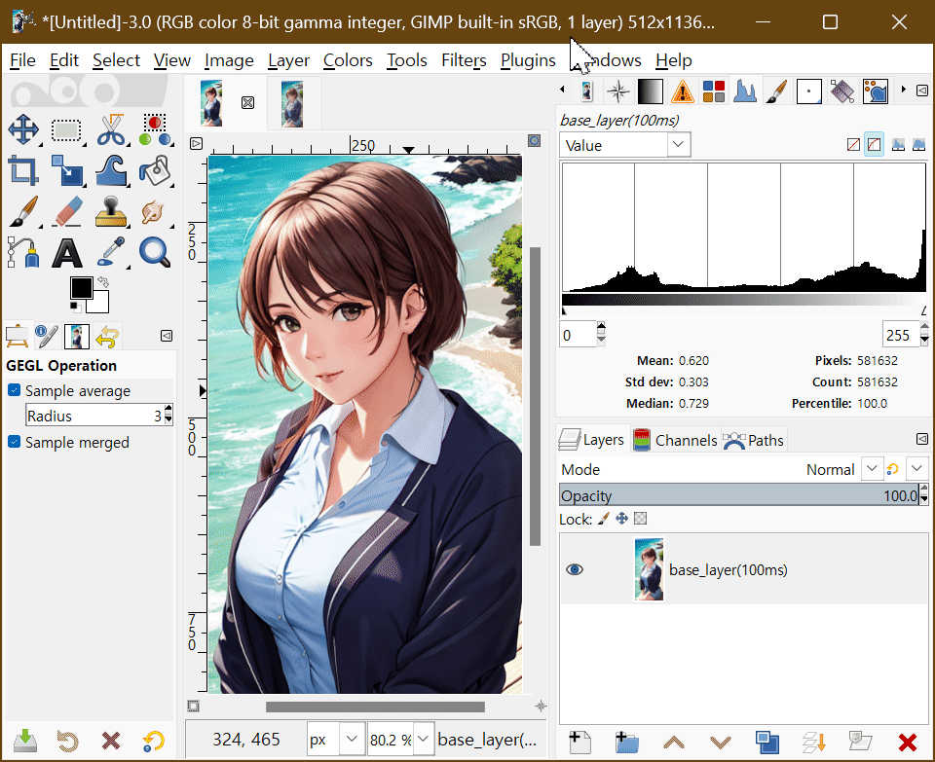
Task: Save tool preset icon at bottom left
Action: coord(24,741)
